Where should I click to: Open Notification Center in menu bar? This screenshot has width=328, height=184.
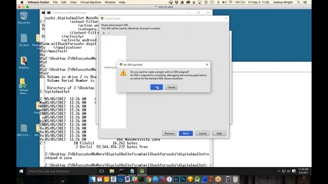(305, 2)
